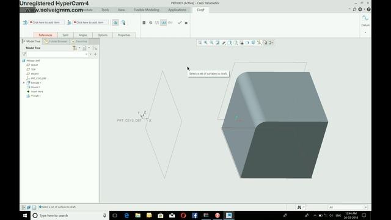
Task: Click the no-preview icon beside pause
Action: click(151, 23)
